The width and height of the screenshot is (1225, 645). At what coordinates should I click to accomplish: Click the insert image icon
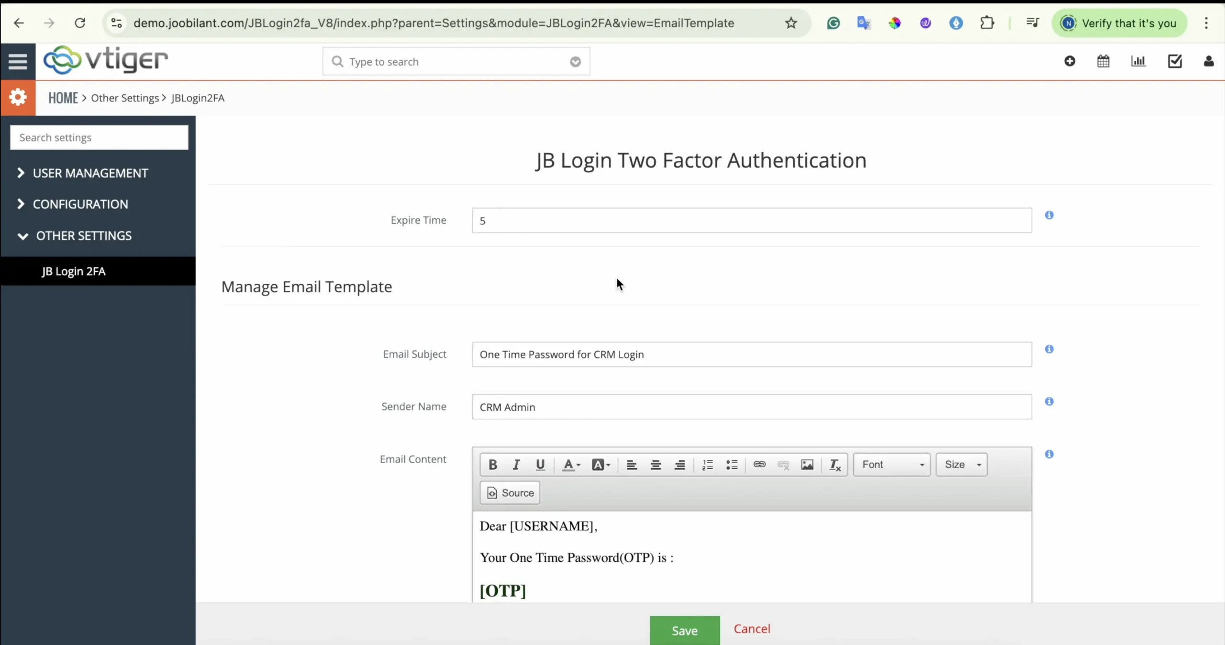807,465
